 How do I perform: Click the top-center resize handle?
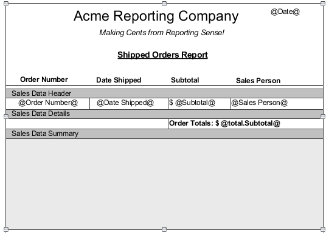pyautogui.click(x=164, y=4)
